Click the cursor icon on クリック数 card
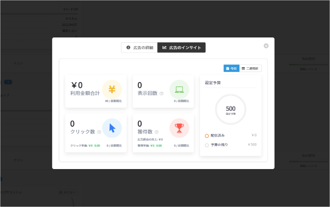The width and height of the screenshot is (330, 207). click(112, 128)
